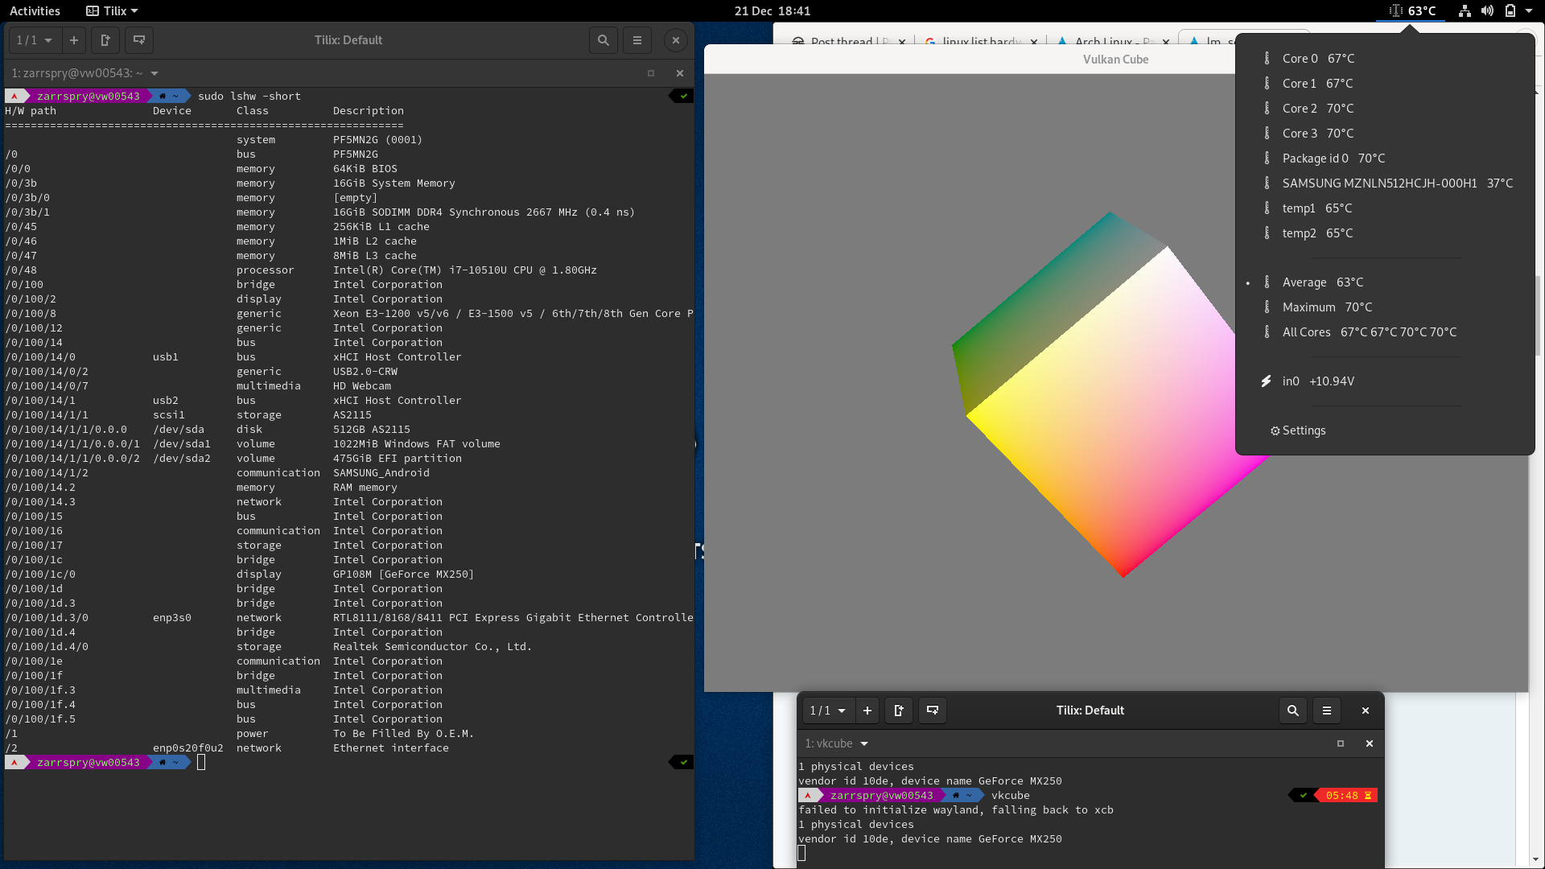Select temp2 sensor entry
The height and width of the screenshot is (869, 1545).
point(1384,233)
